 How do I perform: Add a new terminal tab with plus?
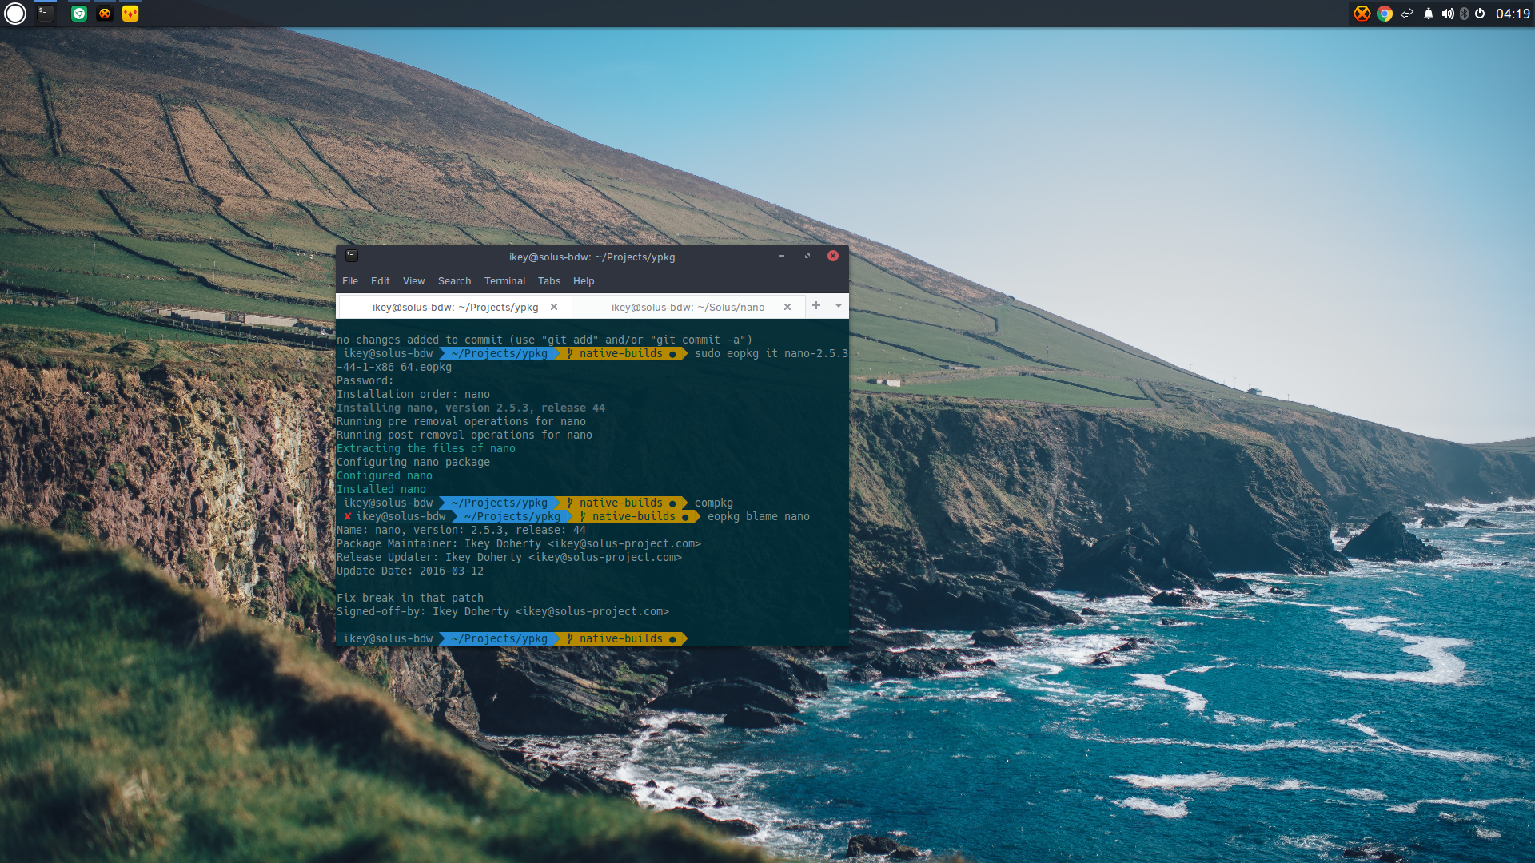[816, 306]
